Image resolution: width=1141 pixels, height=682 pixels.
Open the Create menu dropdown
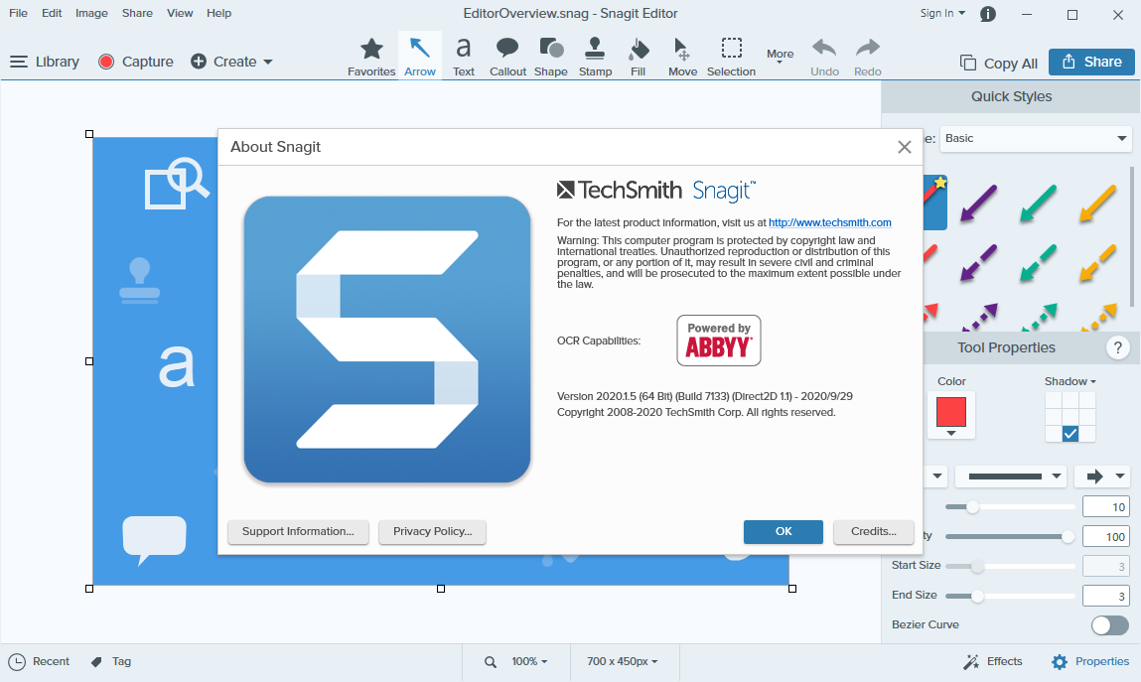(231, 61)
